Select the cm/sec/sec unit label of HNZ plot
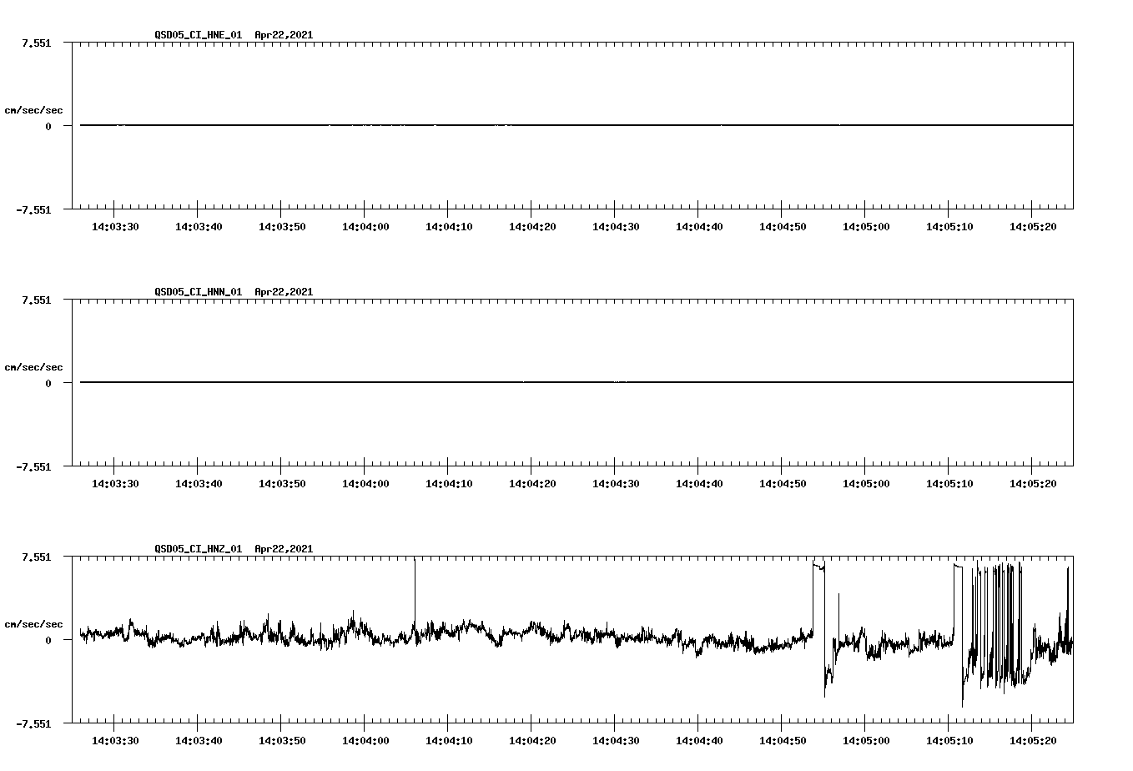1133x771 pixels. coord(34,622)
